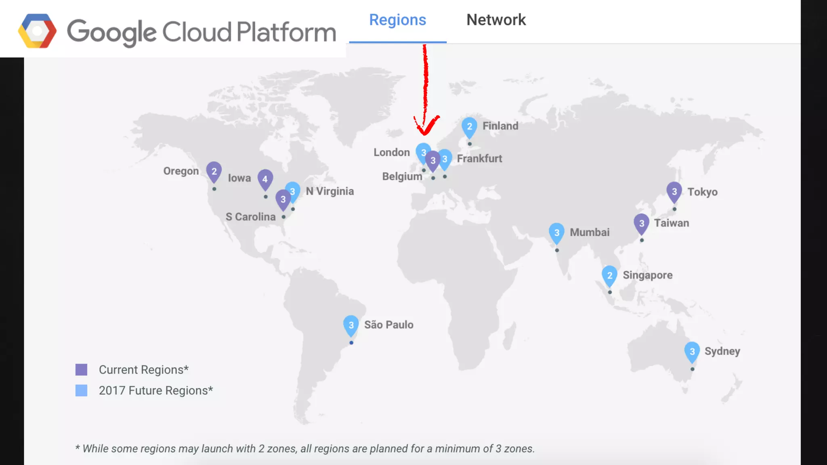Click the purple Current Regions legend swatch
This screenshot has height=465, width=827.
point(81,370)
